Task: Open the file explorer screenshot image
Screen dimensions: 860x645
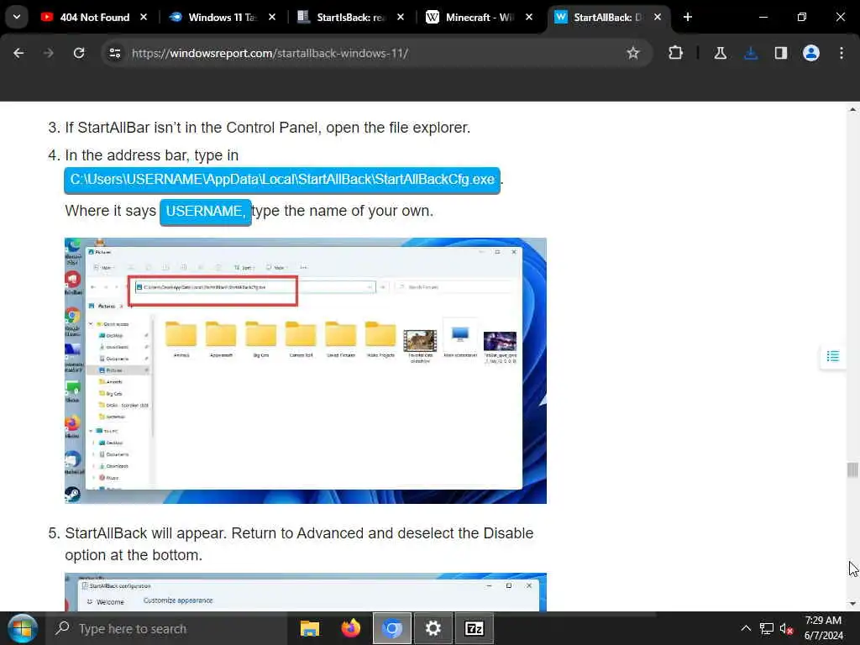Action: [306, 370]
